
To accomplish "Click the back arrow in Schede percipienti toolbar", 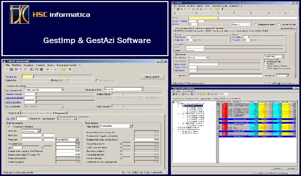I will [48, 69].
